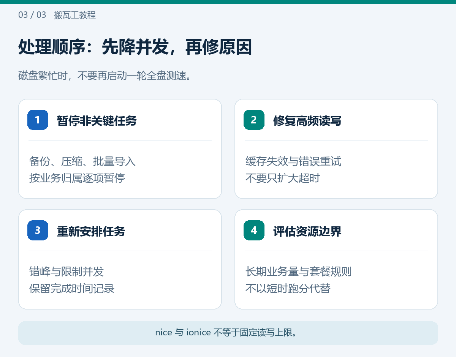Click the nice 与 ionice footer note
This screenshot has width=456, height=357.
coord(228,333)
